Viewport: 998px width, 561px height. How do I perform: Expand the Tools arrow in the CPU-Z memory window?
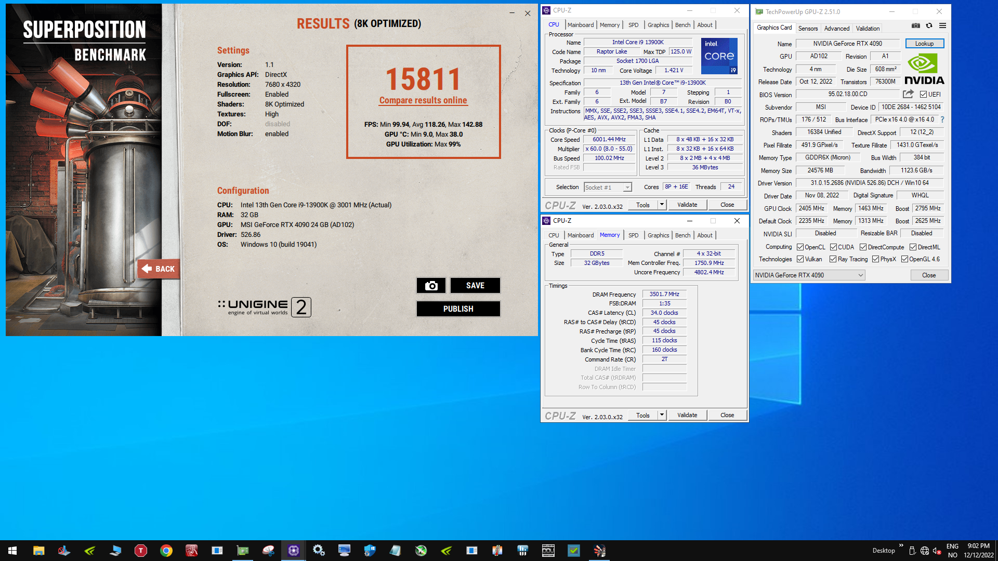click(662, 415)
